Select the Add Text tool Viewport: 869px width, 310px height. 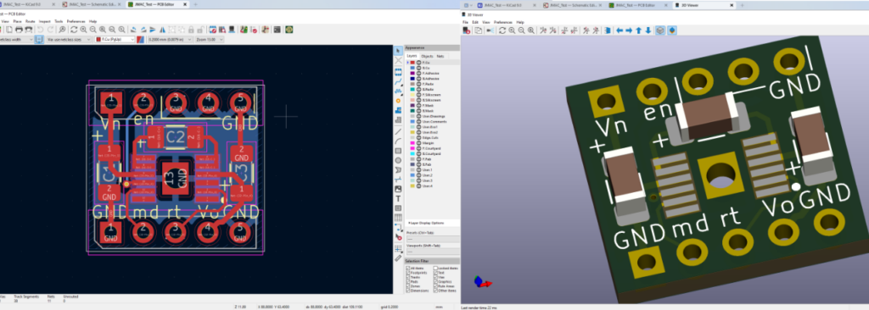coord(398,199)
